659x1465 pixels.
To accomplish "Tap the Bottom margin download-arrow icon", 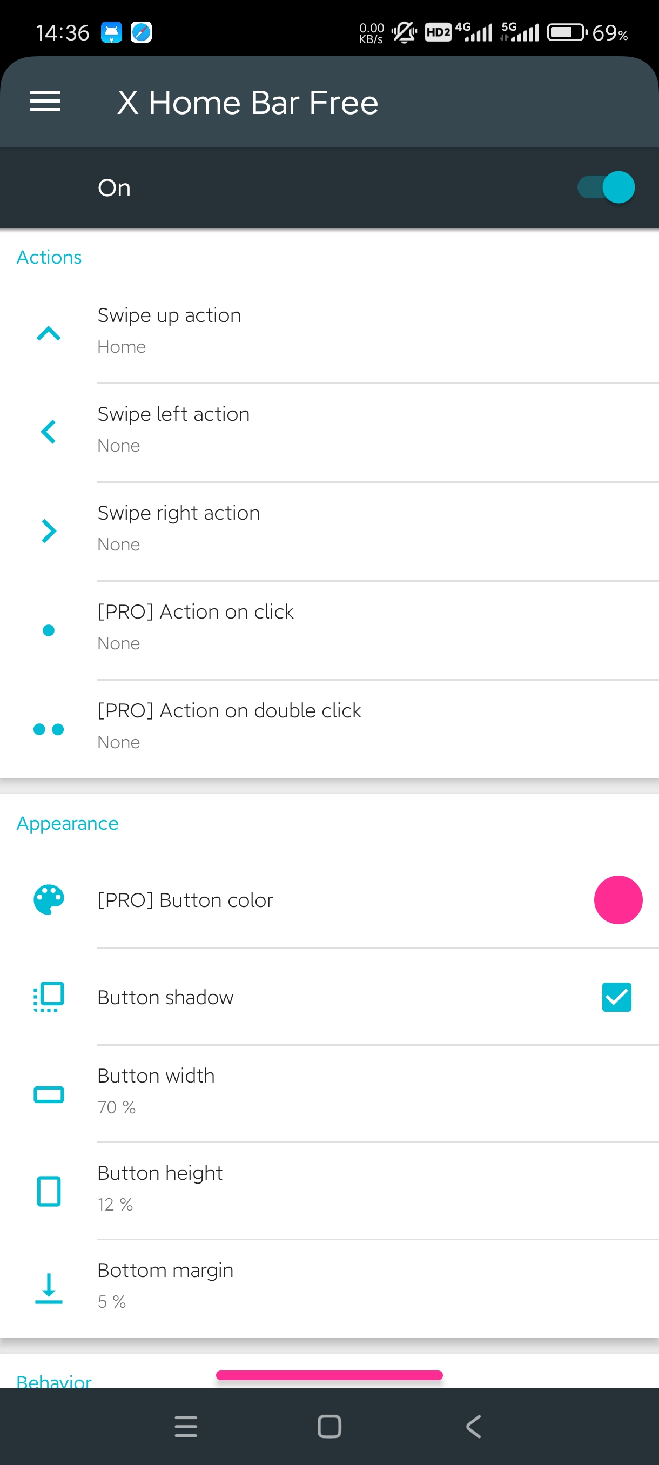I will [49, 1288].
